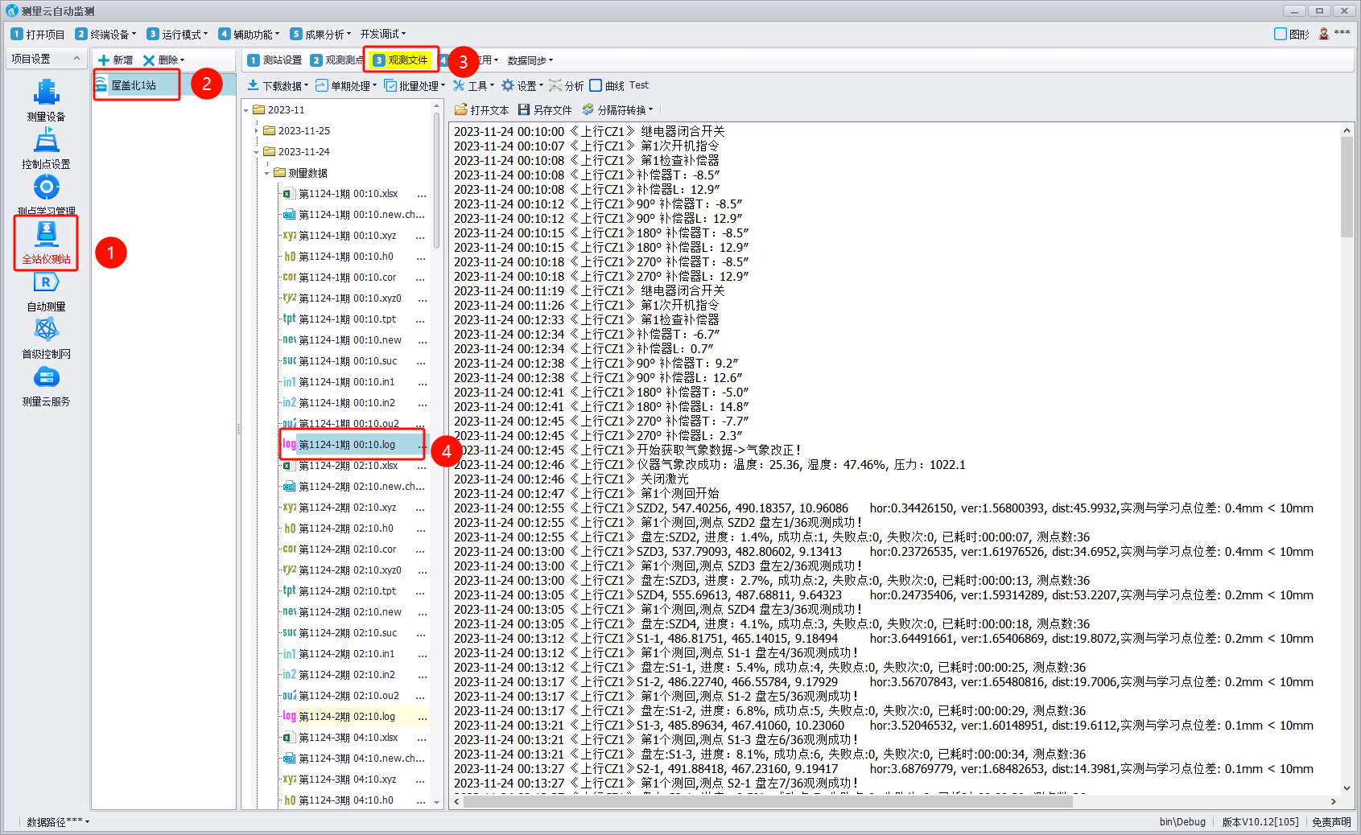Image resolution: width=1361 pixels, height=835 pixels.
Task: Open the 首级控制网 sidebar icon
Action: tap(46, 331)
